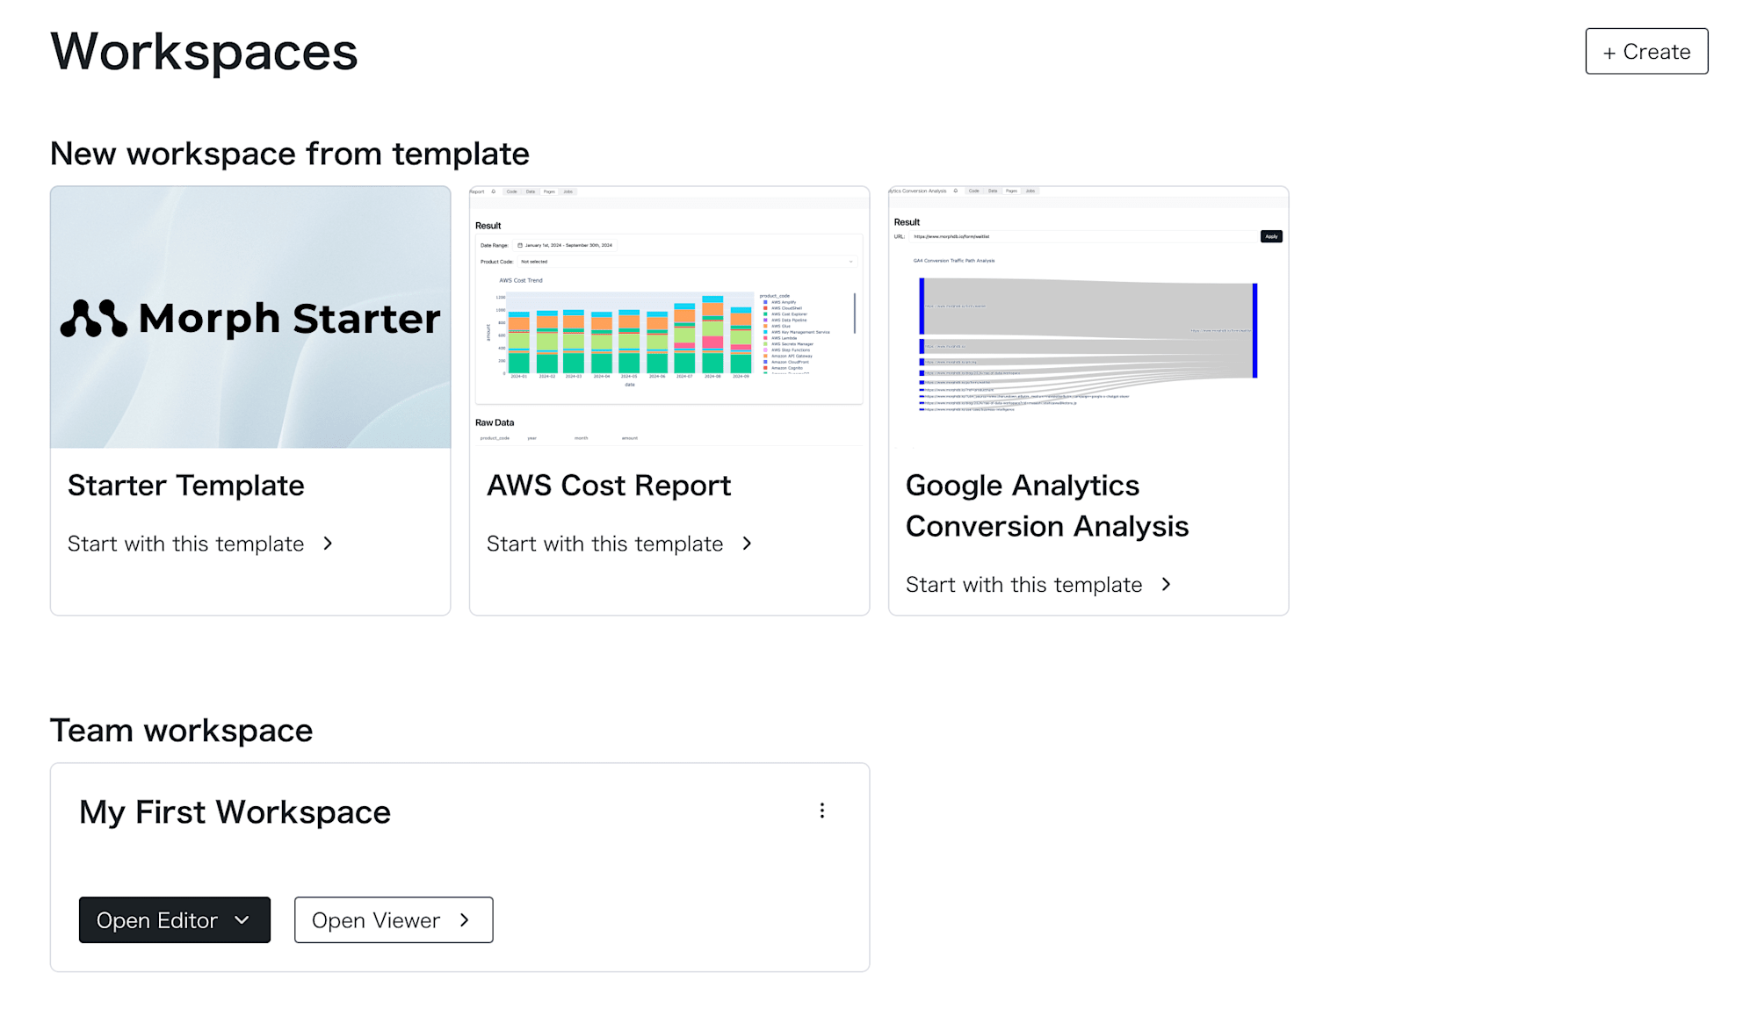Open the AWS Cost Report preview thumbnail

coord(669,317)
